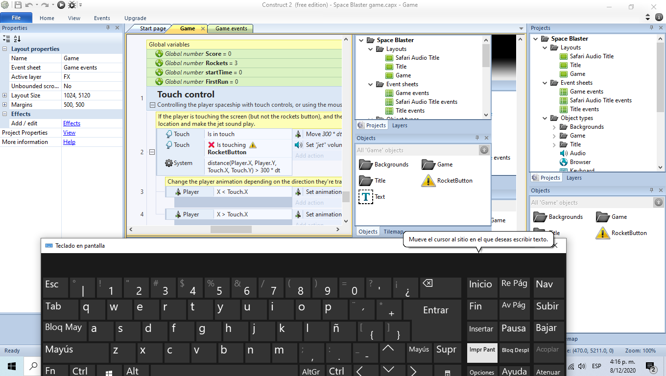Screen dimensions: 666x376
Task: Open the Safari Audio Title layout in the right Projects tree
Action: [587, 56]
